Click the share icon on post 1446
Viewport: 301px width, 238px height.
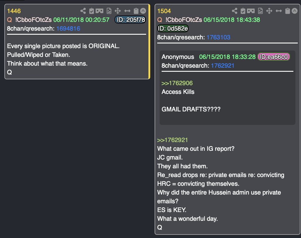click(x=83, y=11)
